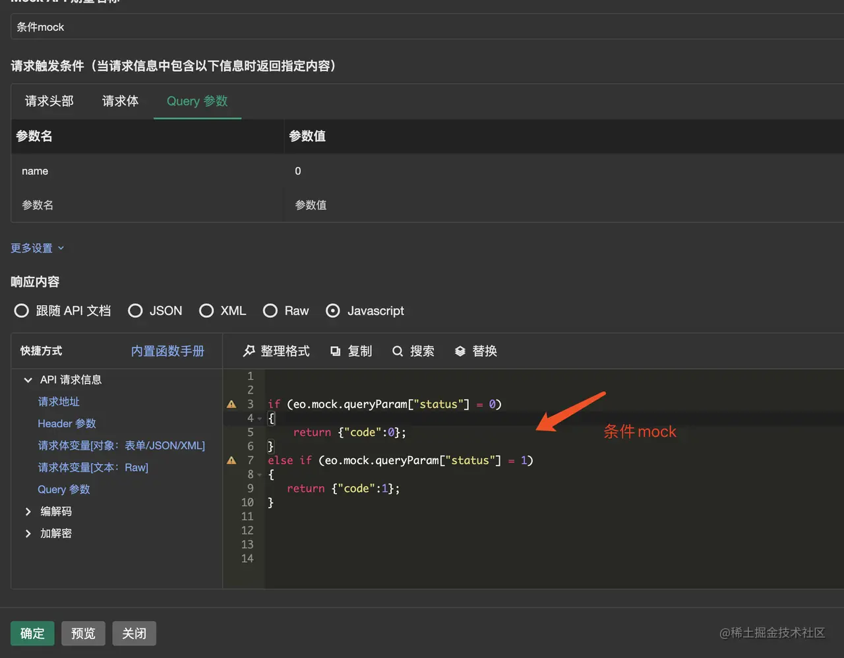Click warning icon on code line 3
The image size is (844, 658).
pyautogui.click(x=231, y=404)
